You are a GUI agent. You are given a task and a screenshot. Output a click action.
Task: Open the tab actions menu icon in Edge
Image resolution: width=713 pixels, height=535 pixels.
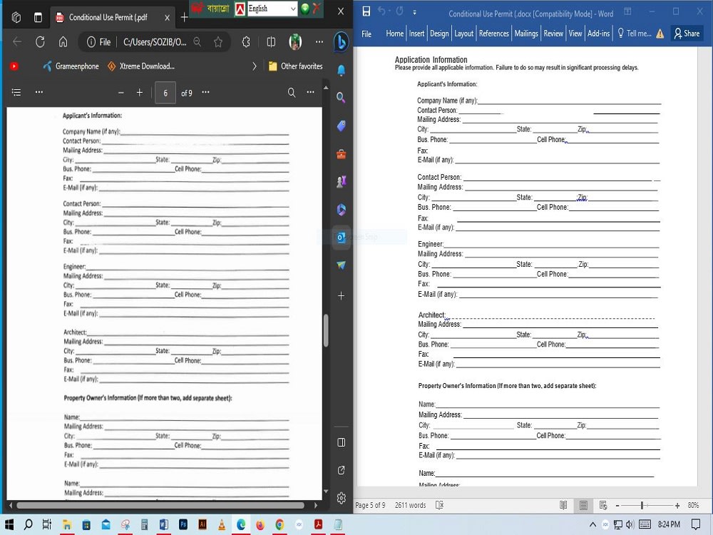[x=39, y=17]
